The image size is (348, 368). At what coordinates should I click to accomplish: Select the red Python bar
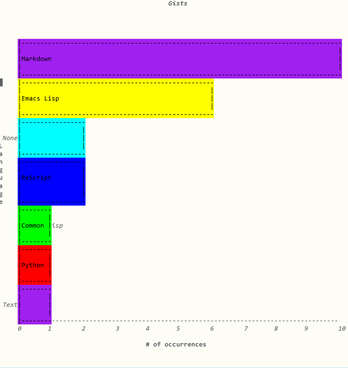pyautogui.click(x=35, y=265)
